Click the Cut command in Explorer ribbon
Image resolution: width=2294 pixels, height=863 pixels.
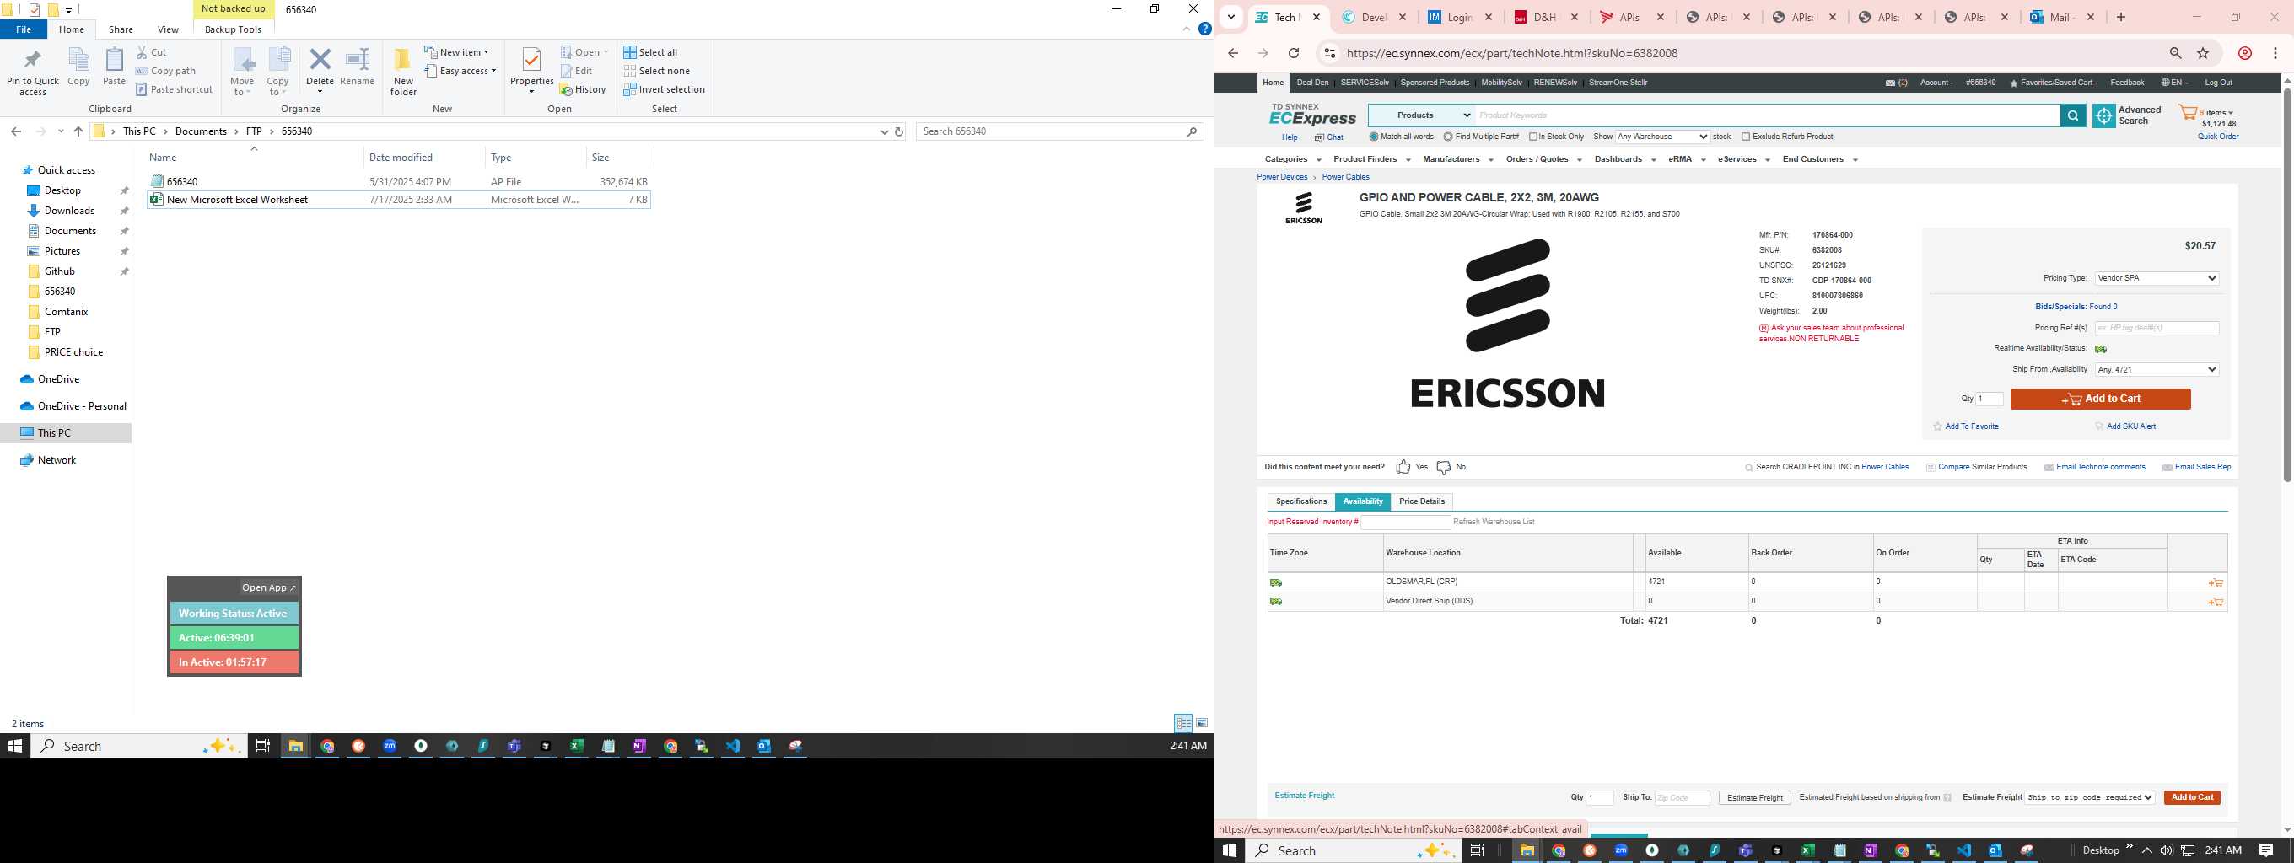coord(152,52)
